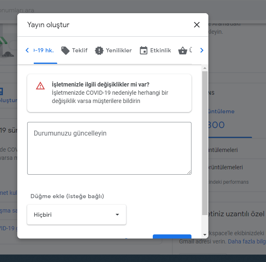Close the Yayın oluştur dialog
This screenshot has width=266, height=262.
pyautogui.click(x=196, y=25)
